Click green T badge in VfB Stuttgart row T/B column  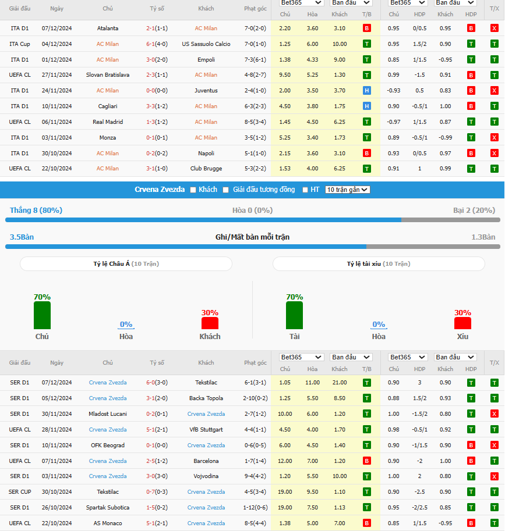[366, 430]
